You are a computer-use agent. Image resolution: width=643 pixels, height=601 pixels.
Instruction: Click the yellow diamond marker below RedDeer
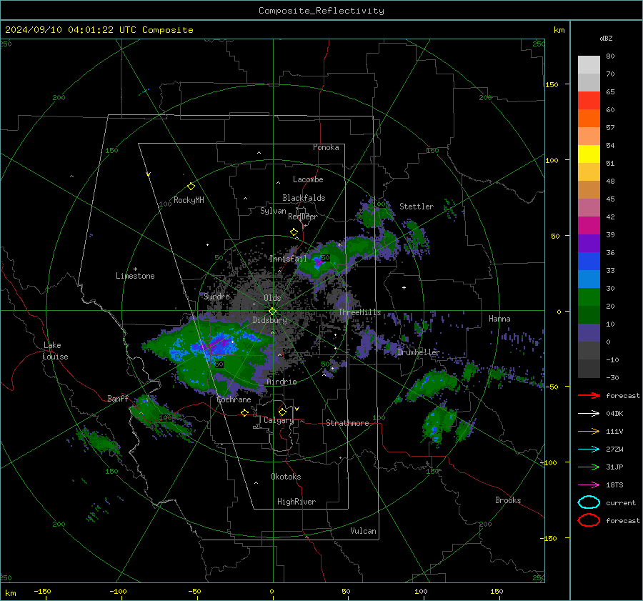tap(294, 232)
